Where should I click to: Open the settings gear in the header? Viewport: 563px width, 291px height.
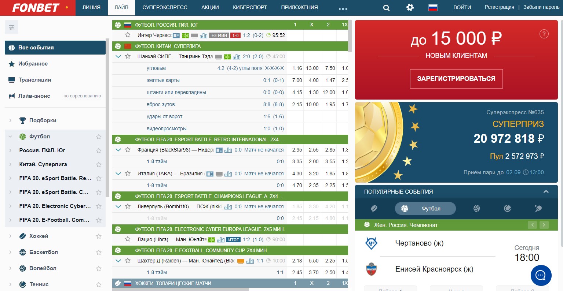tap(410, 7)
